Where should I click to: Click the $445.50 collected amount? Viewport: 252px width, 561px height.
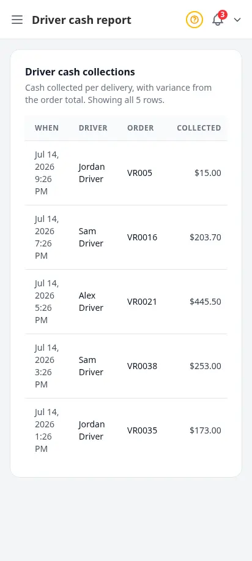pos(206,302)
